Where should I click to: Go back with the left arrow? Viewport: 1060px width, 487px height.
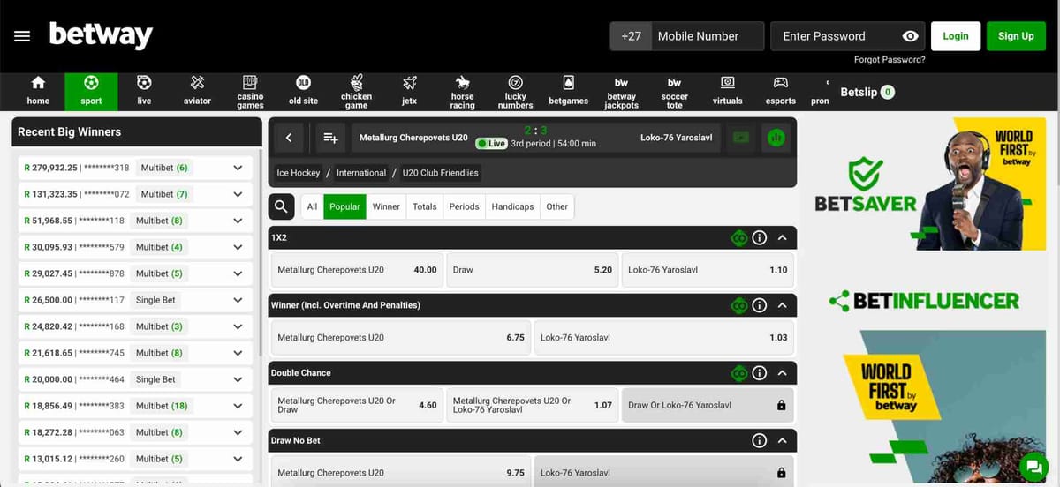[x=289, y=138]
